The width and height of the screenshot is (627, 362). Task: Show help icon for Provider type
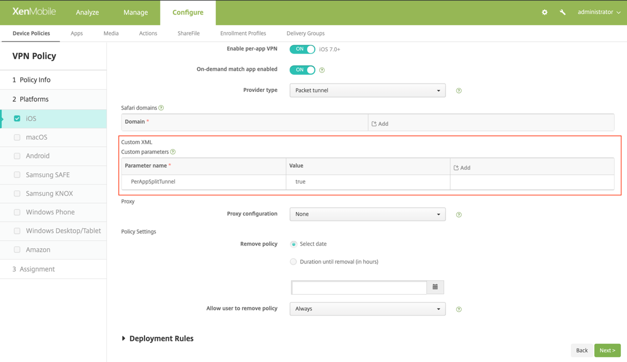click(x=459, y=91)
